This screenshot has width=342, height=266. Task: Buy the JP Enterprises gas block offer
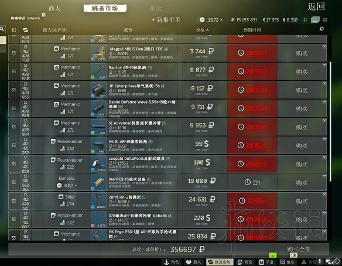pyautogui.click(x=302, y=90)
